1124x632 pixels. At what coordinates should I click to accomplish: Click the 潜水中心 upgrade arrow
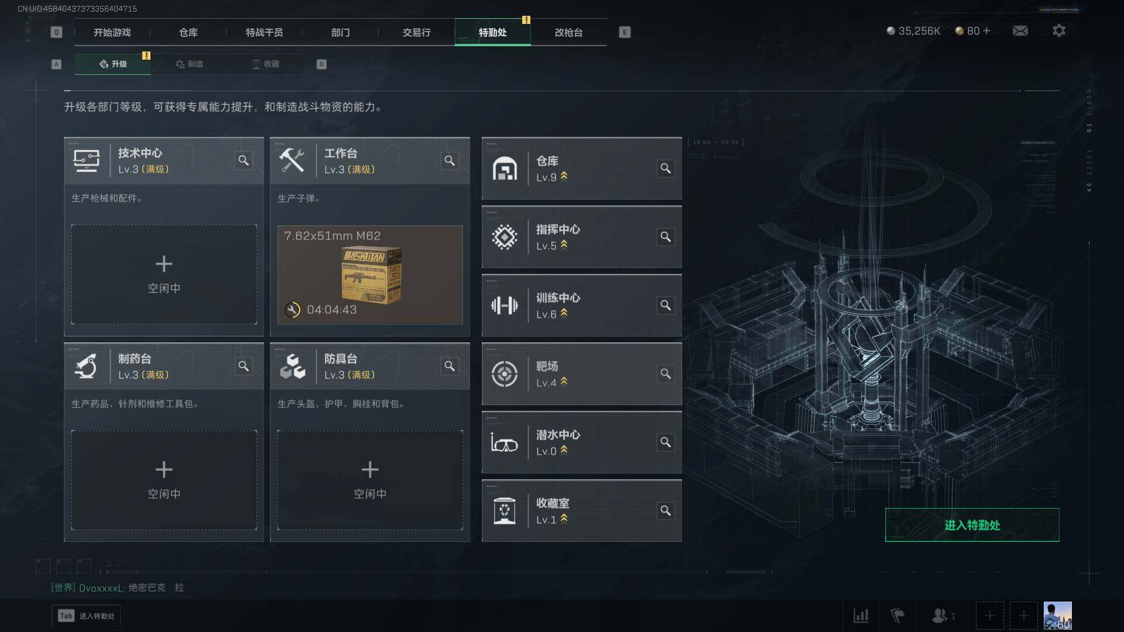click(x=564, y=450)
